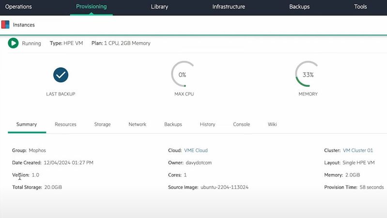Switch to the Backups instance tab

(173, 125)
